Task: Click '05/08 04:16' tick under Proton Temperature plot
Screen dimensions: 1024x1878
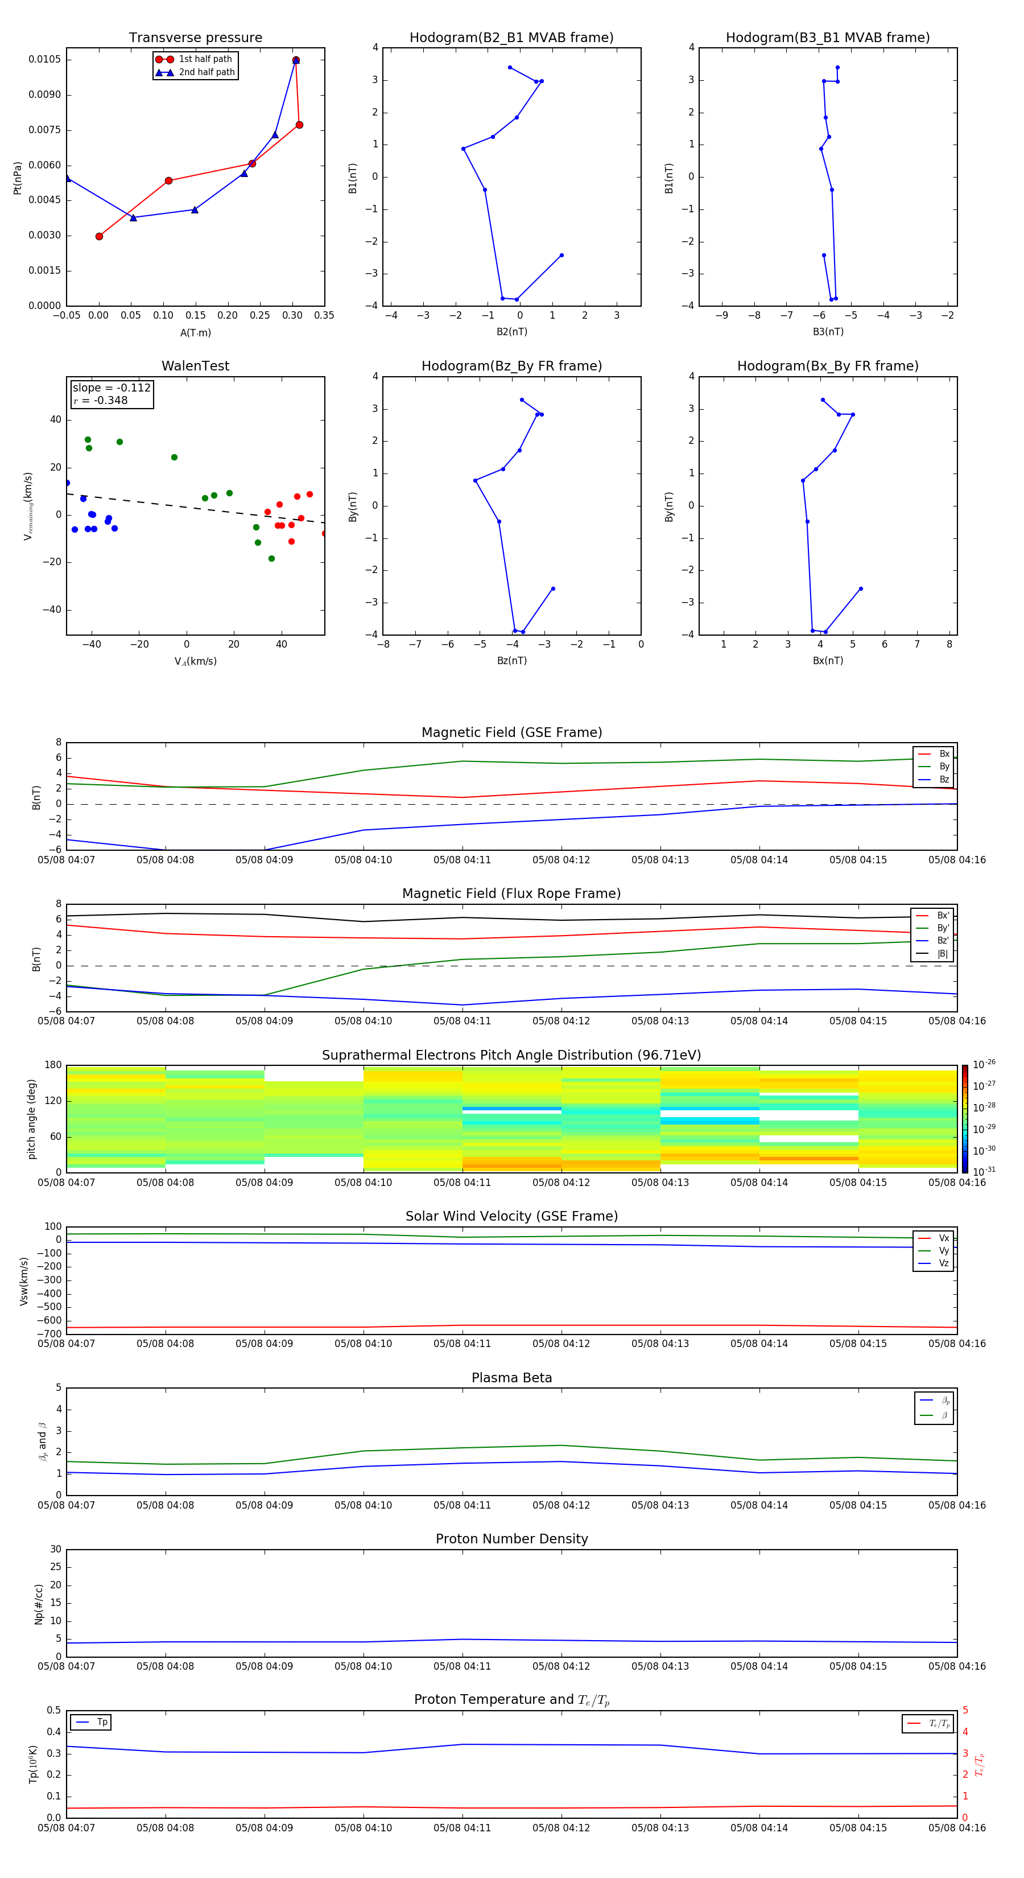Action: pos(957,1828)
